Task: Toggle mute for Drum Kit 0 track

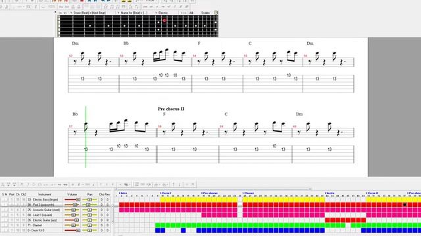Action: click(x=7, y=230)
